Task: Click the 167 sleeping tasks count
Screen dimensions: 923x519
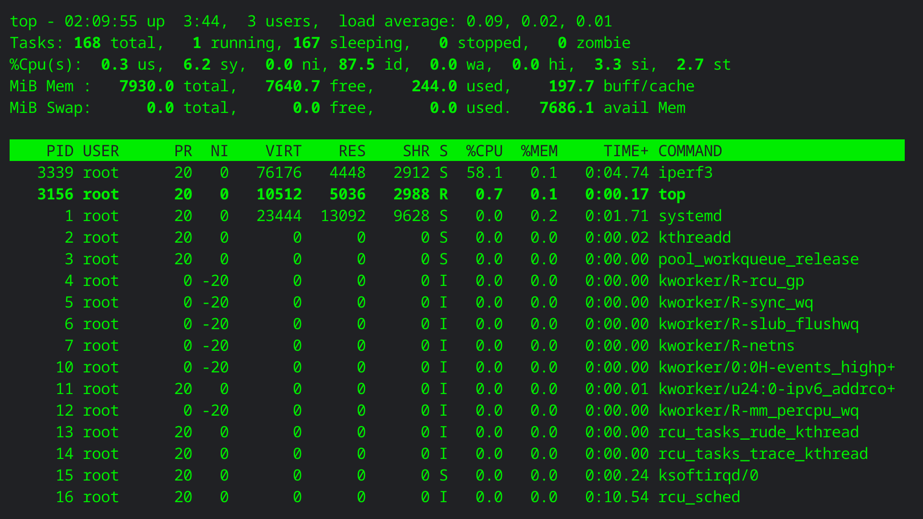Action: pyautogui.click(x=307, y=43)
